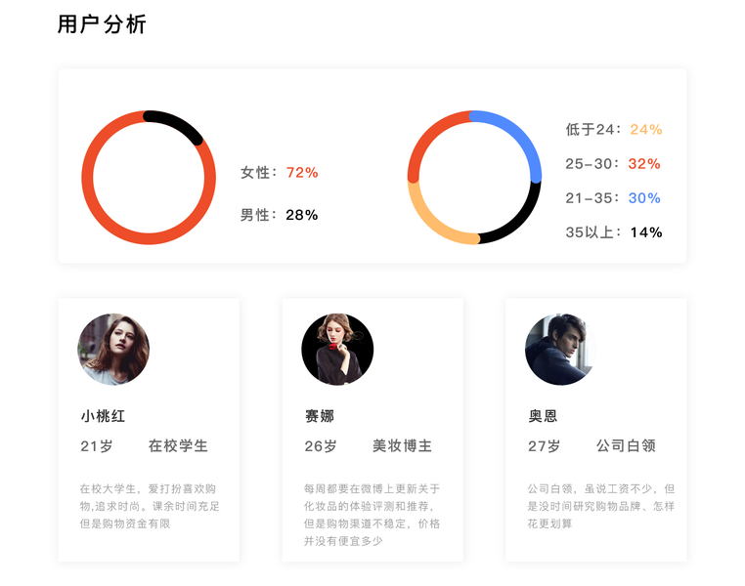Click the 女性 72% legend label

pos(280,173)
